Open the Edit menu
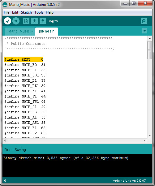Image resolution: width=155 pixels, height=186 pixels. (15, 12)
